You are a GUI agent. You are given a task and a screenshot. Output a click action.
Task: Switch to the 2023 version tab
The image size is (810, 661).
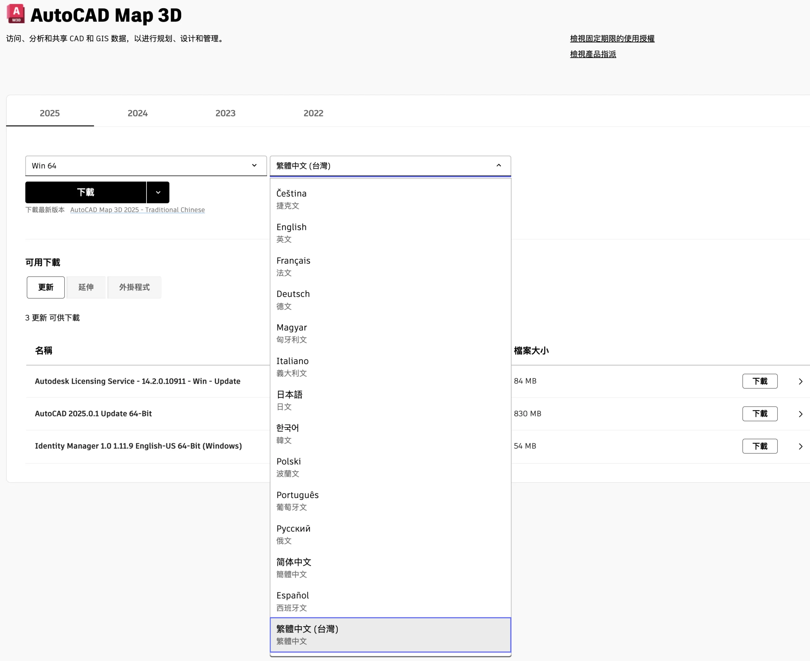[225, 113]
